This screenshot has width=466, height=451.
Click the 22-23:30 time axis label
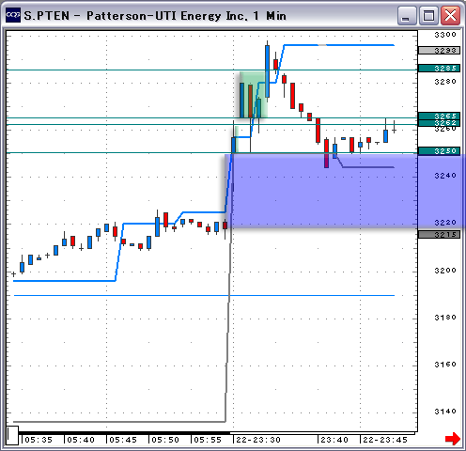[258, 440]
